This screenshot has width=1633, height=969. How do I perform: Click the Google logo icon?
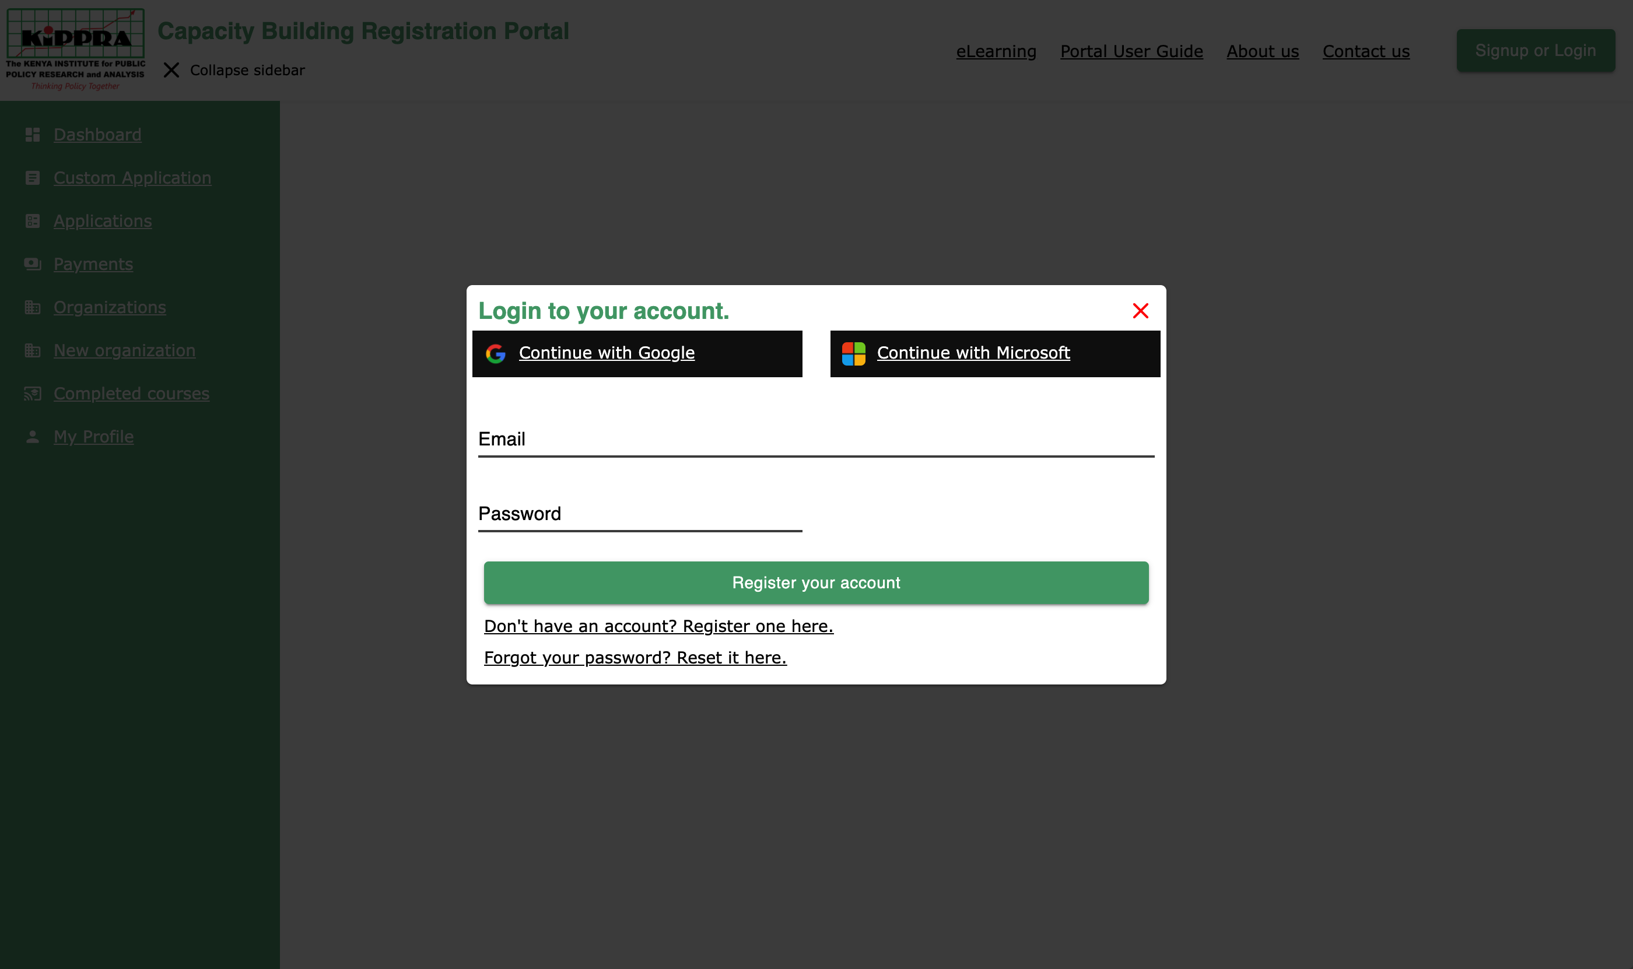point(496,353)
